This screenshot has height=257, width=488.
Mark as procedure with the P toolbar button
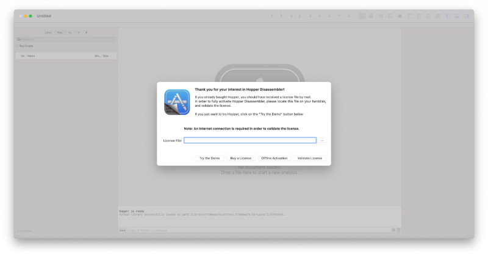click(339, 16)
